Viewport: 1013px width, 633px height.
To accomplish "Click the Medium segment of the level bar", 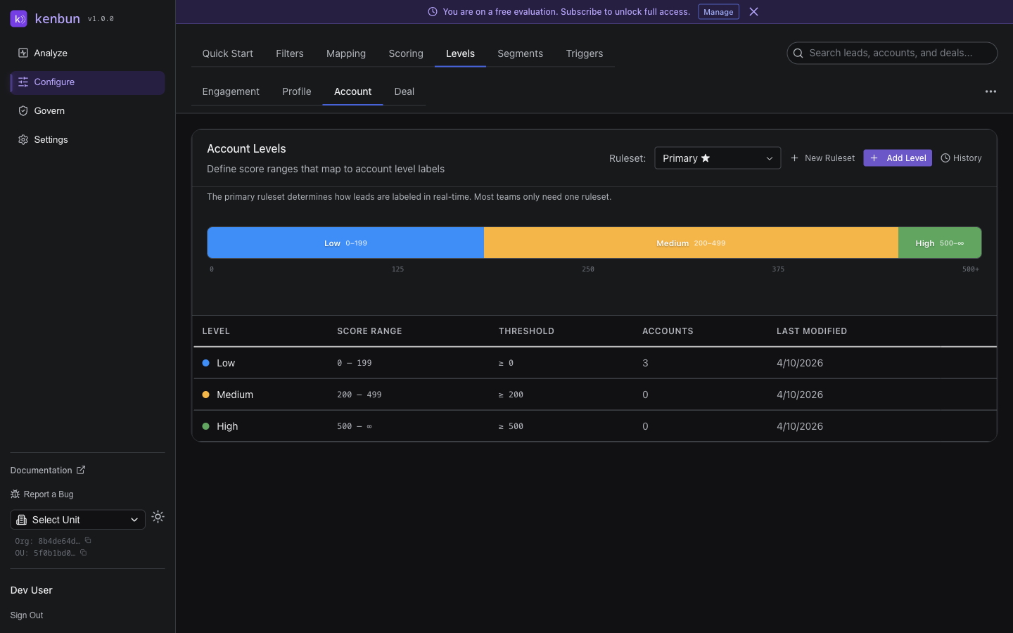I will 691,243.
